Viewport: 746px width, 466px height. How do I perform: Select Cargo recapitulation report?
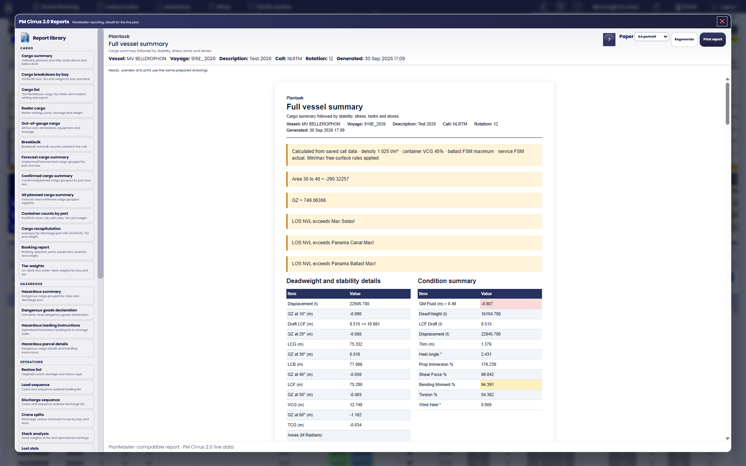(x=56, y=232)
